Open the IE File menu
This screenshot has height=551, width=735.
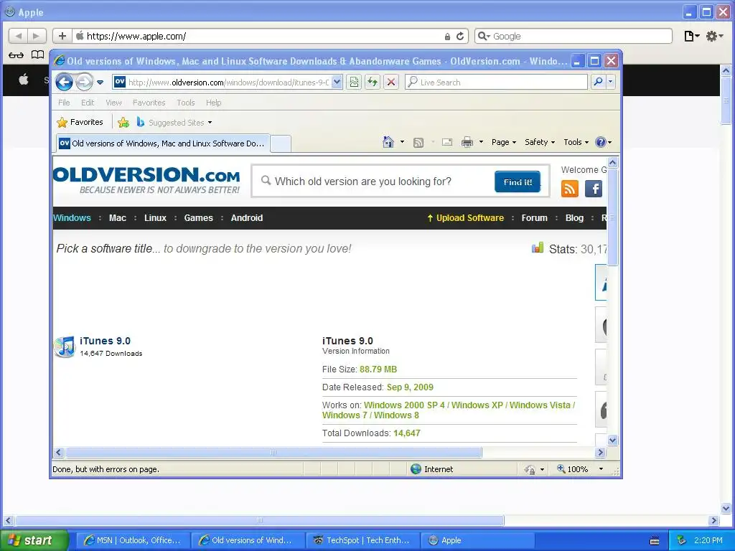tap(64, 103)
